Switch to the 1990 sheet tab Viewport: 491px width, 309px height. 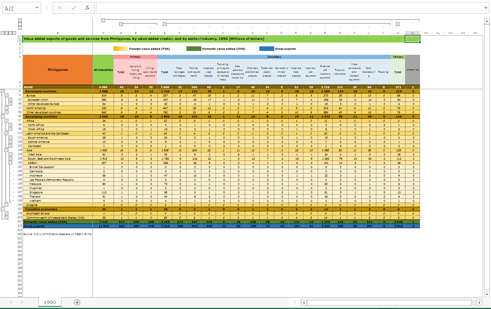pyautogui.click(x=50, y=302)
